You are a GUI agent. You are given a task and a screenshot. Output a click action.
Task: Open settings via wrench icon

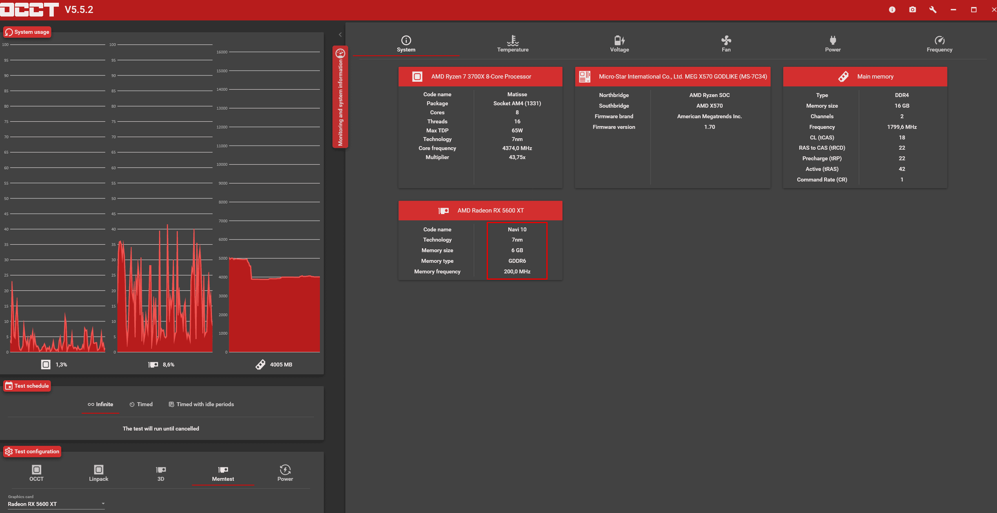(933, 10)
